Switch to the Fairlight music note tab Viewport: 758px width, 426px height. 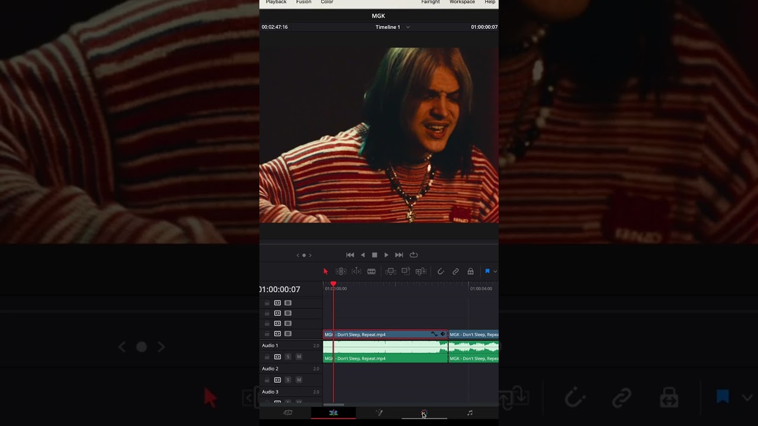pyautogui.click(x=470, y=413)
